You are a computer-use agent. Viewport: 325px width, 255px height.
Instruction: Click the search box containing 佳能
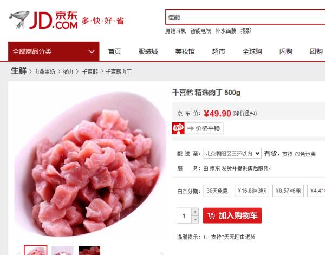[x=245, y=17]
